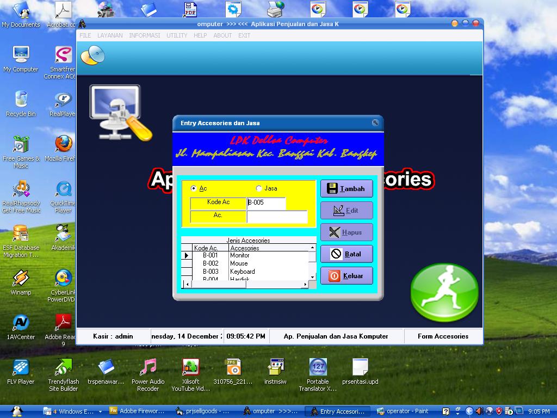Open the ABOUT menu
The image size is (557, 418).
[222, 35]
